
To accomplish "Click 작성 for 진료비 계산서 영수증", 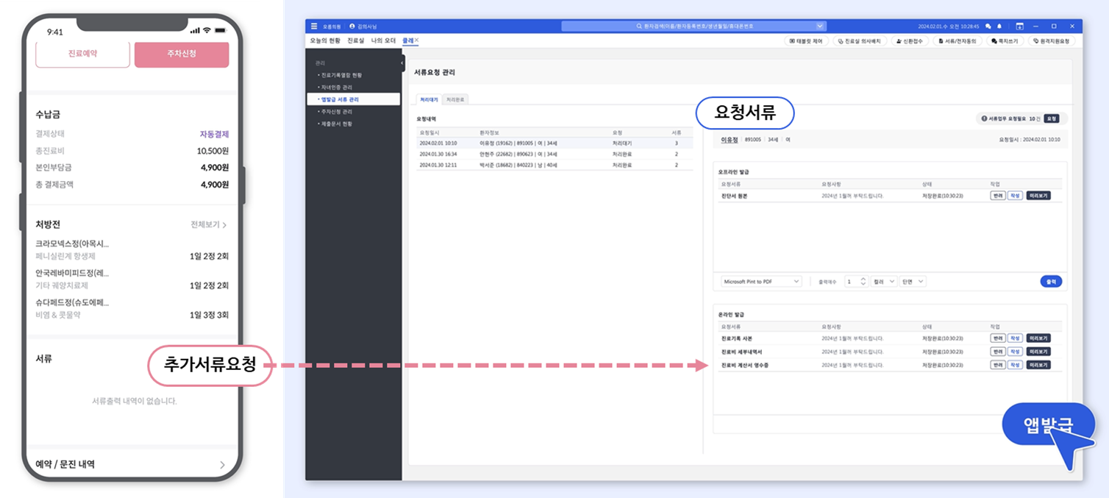I will pos(1015,365).
